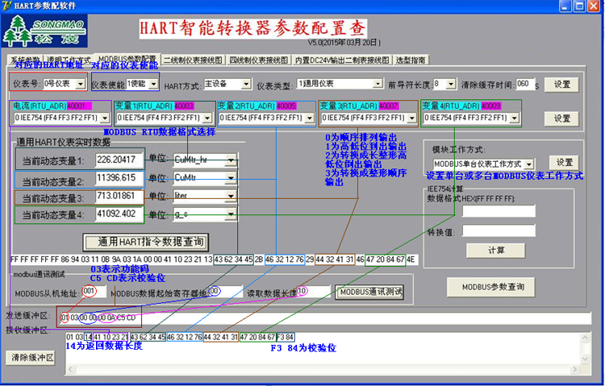The width and height of the screenshot is (605, 386).
Task: Click the 通用HART指令数据查询 button
Action: [146, 242]
